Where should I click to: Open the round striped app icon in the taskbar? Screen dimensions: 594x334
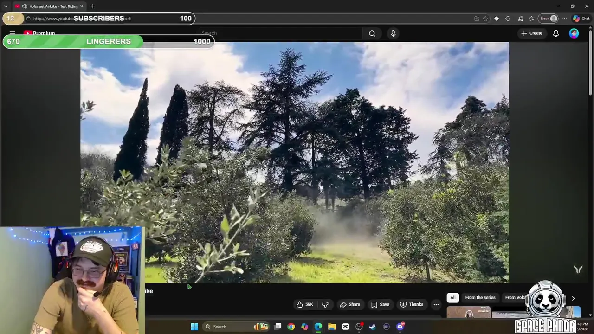(386, 327)
